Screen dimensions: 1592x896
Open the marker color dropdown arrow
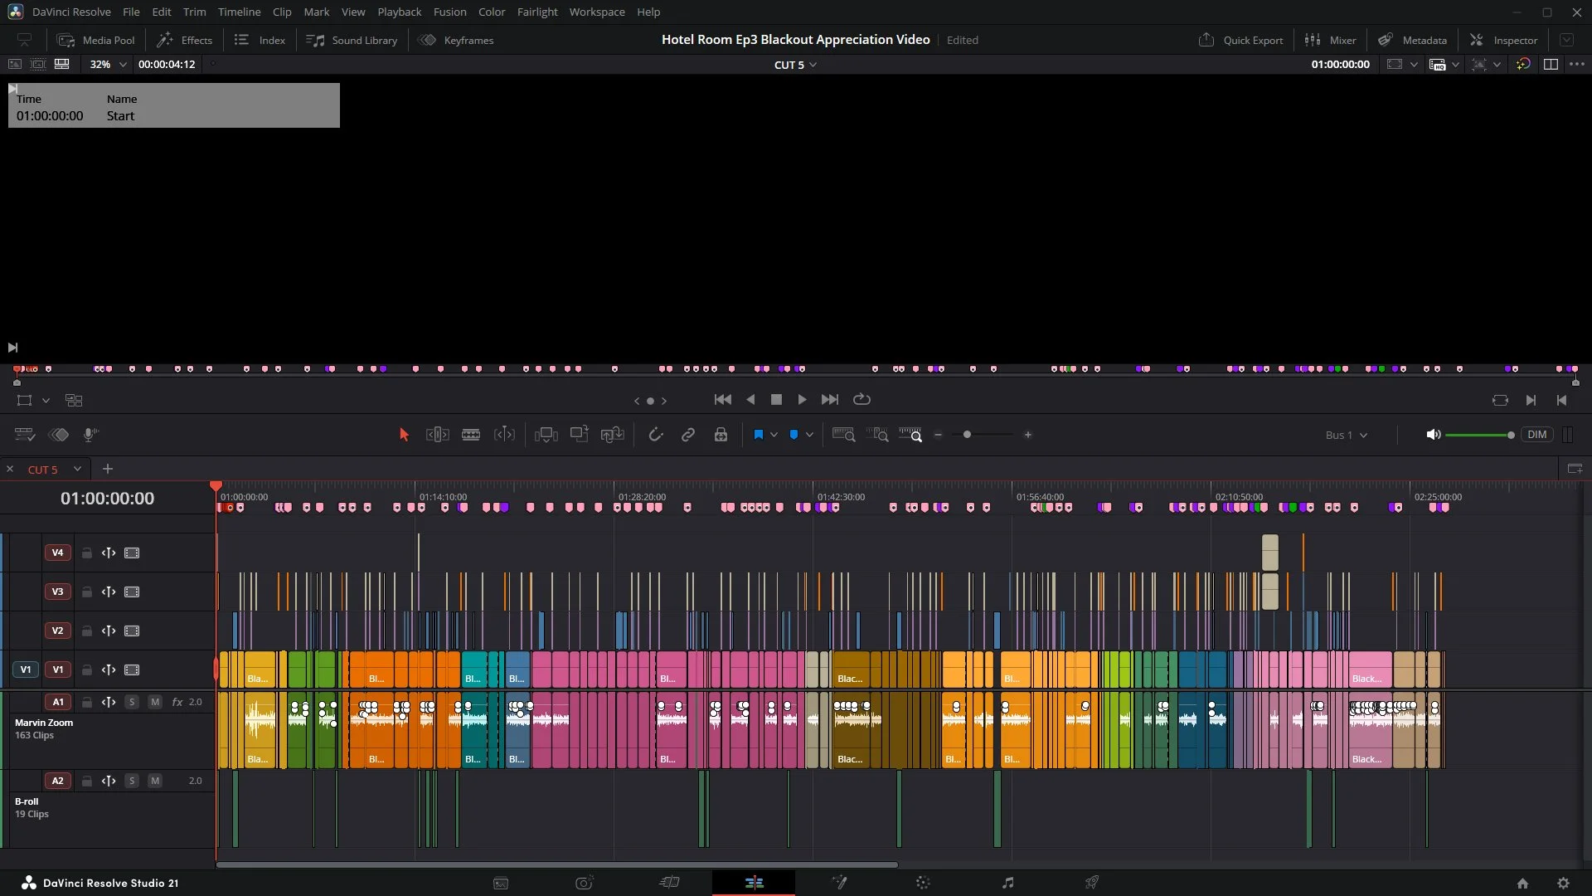(809, 435)
